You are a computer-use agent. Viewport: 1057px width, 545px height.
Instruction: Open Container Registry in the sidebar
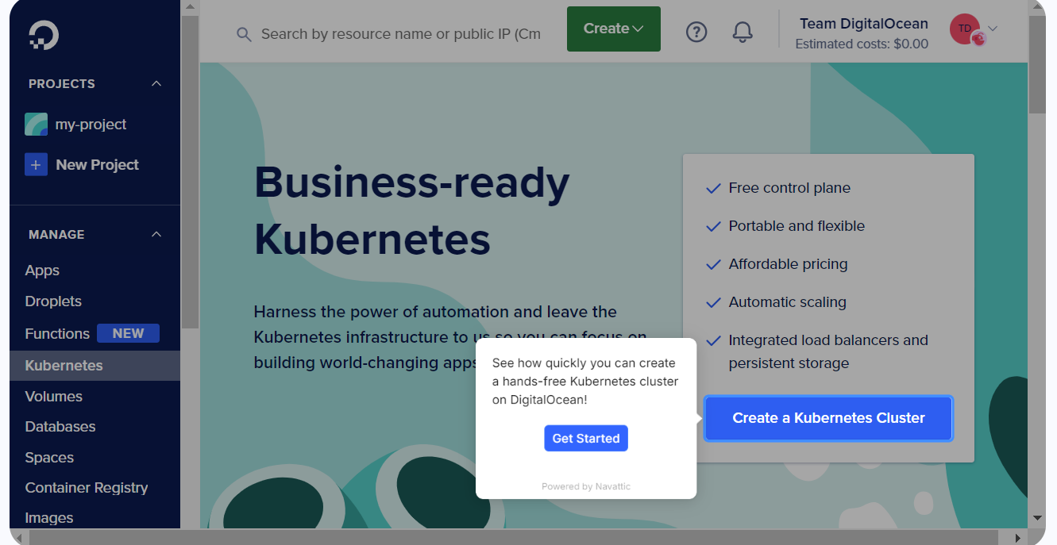[x=87, y=488]
